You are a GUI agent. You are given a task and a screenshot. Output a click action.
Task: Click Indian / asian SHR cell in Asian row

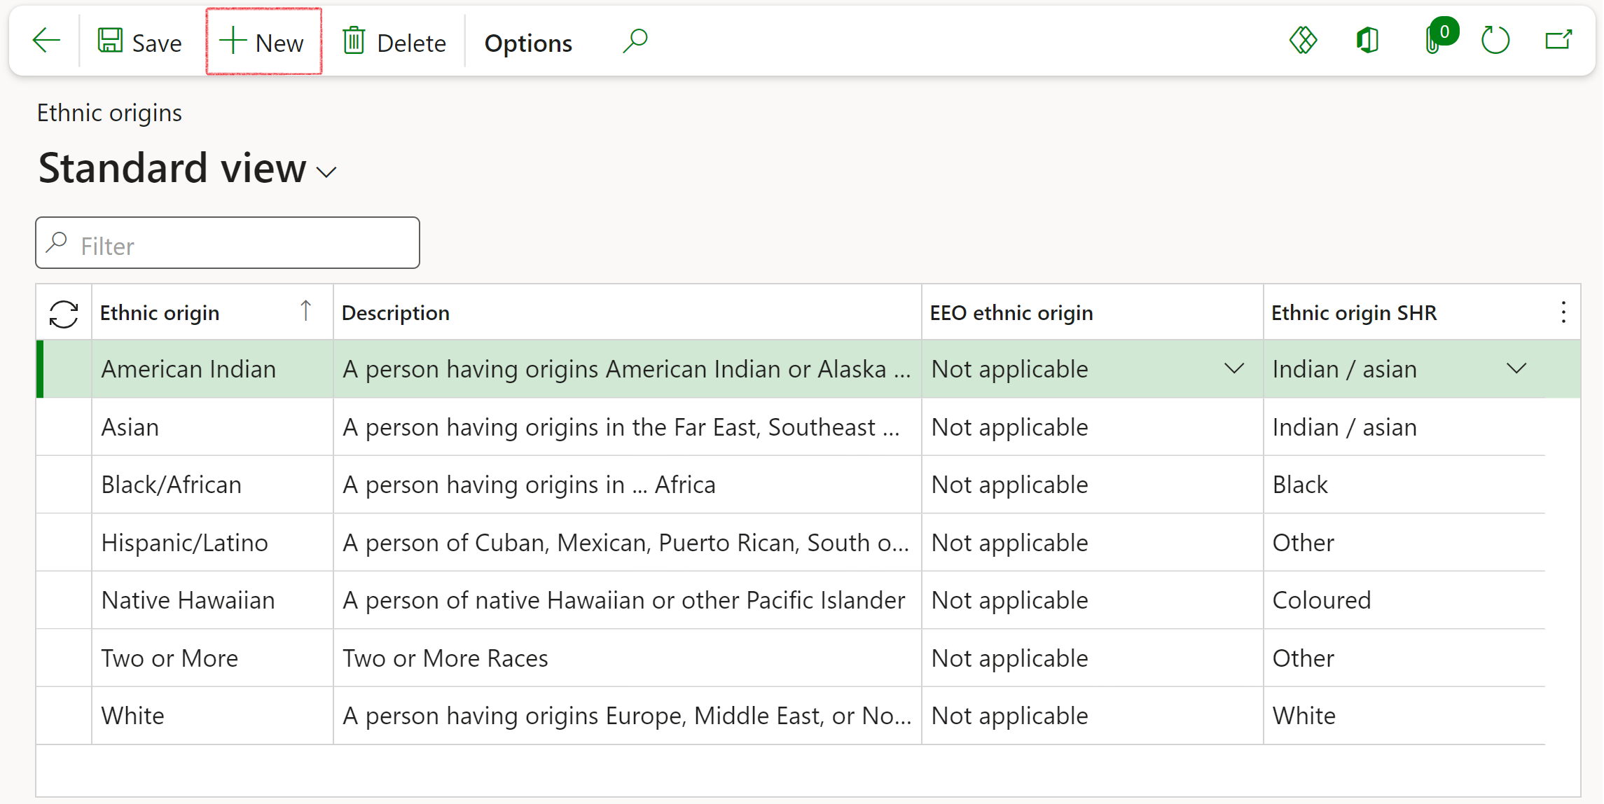[1404, 427]
